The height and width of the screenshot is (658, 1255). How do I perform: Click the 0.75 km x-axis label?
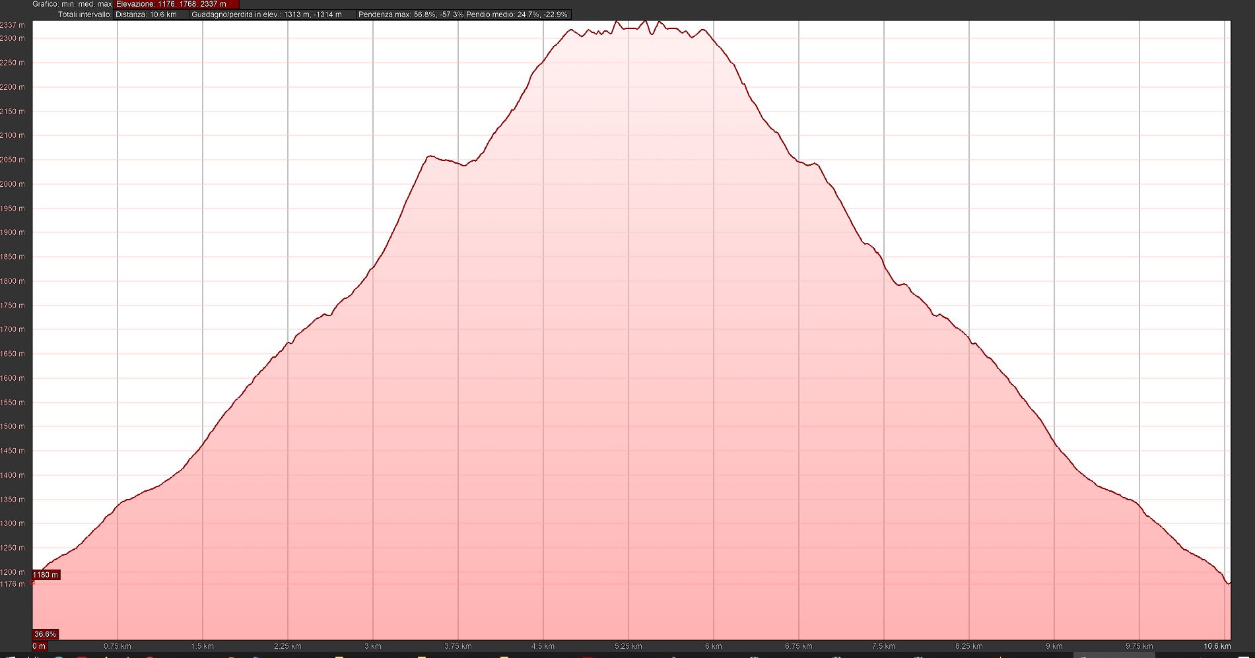117,646
